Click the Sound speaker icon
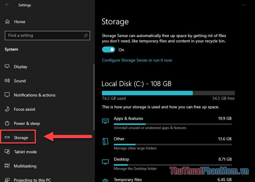 [7, 81]
